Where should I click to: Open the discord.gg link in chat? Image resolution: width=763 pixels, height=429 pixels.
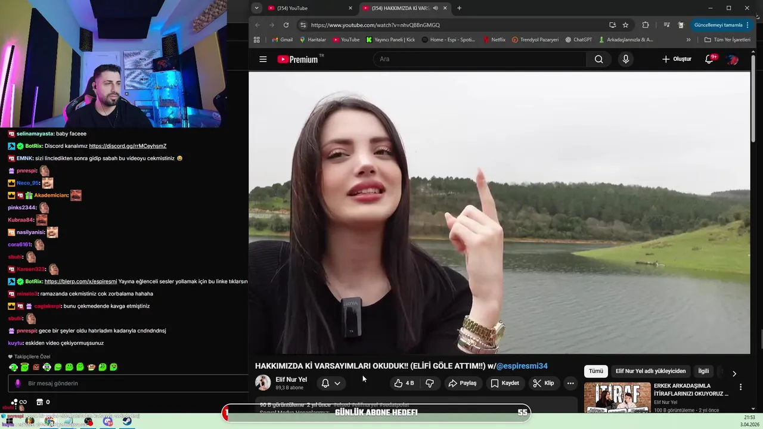(x=128, y=146)
